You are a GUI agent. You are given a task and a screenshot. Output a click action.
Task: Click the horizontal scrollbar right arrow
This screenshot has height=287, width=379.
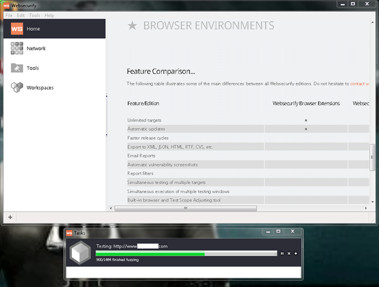click(366, 207)
